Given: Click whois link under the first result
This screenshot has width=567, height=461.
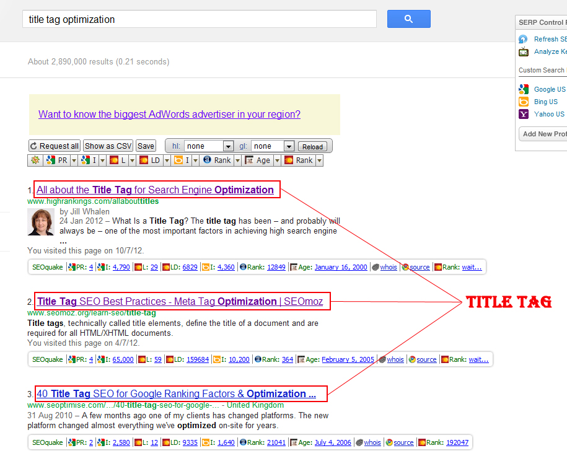Looking at the screenshot, I should pyautogui.click(x=389, y=268).
